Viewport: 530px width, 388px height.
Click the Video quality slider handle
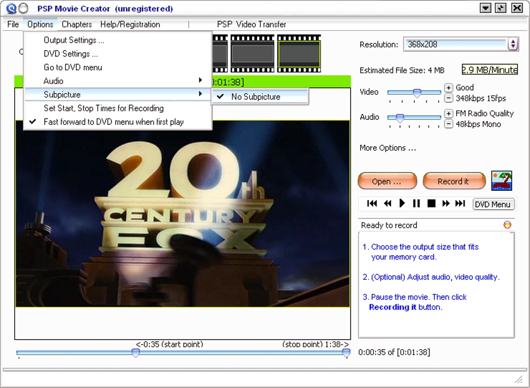(417, 93)
